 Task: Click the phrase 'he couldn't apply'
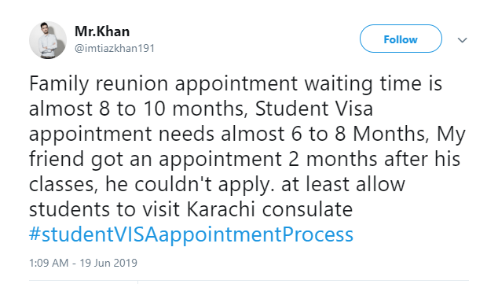point(189,185)
